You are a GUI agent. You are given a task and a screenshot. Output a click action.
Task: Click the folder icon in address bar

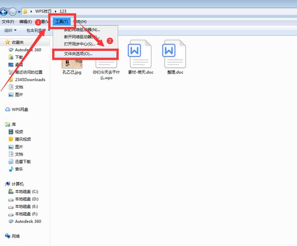(25, 11)
